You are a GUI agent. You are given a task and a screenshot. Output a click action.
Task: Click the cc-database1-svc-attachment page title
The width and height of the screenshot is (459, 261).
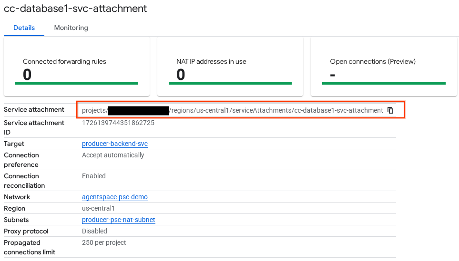(x=75, y=9)
